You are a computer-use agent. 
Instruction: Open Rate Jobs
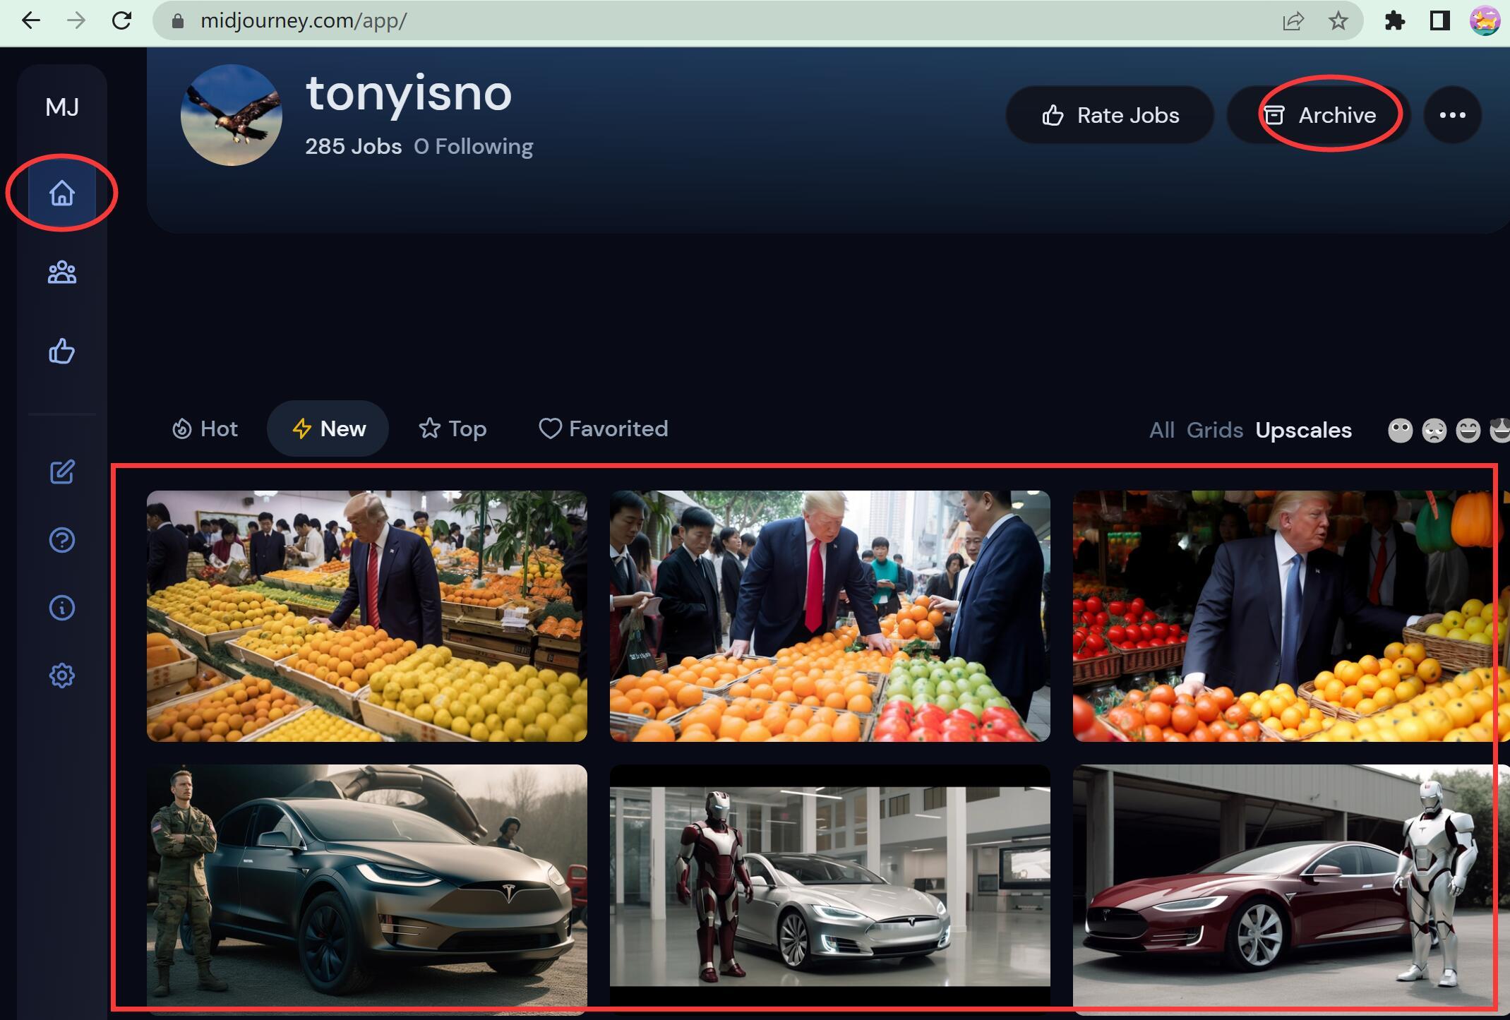coord(1110,115)
